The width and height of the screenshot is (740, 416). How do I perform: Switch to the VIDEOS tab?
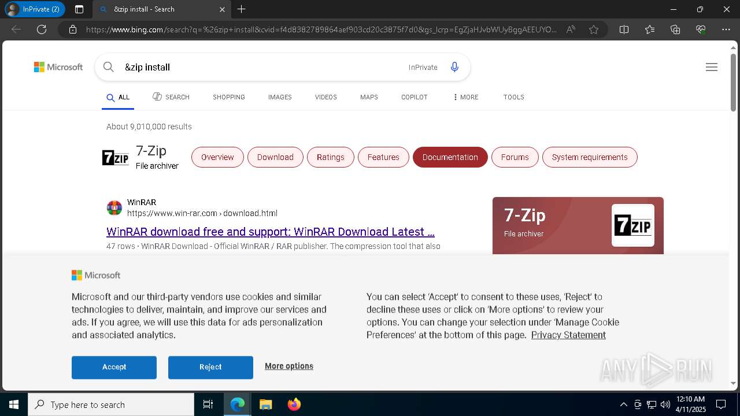click(326, 97)
